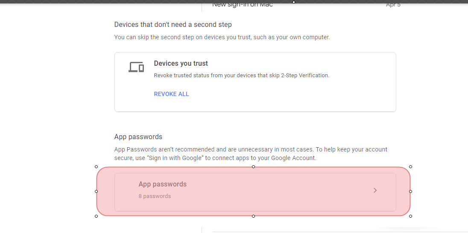
Task: Click the 'App passwords' section heading
Action: (x=138, y=137)
